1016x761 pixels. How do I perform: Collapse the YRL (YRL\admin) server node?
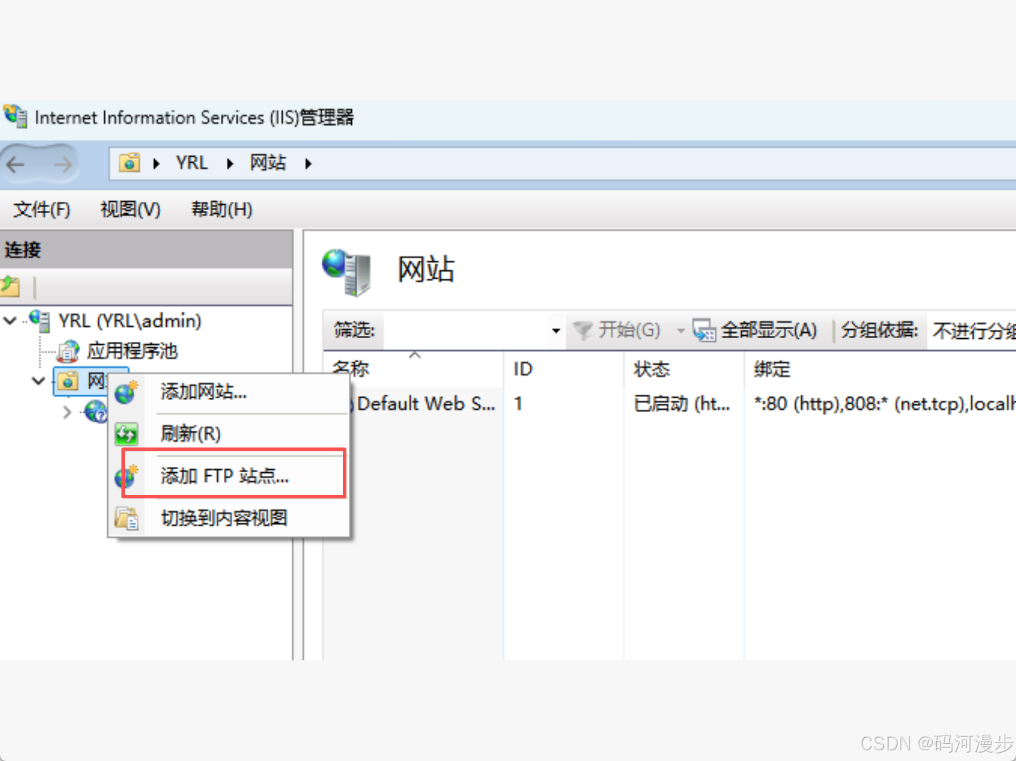point(10,320)
